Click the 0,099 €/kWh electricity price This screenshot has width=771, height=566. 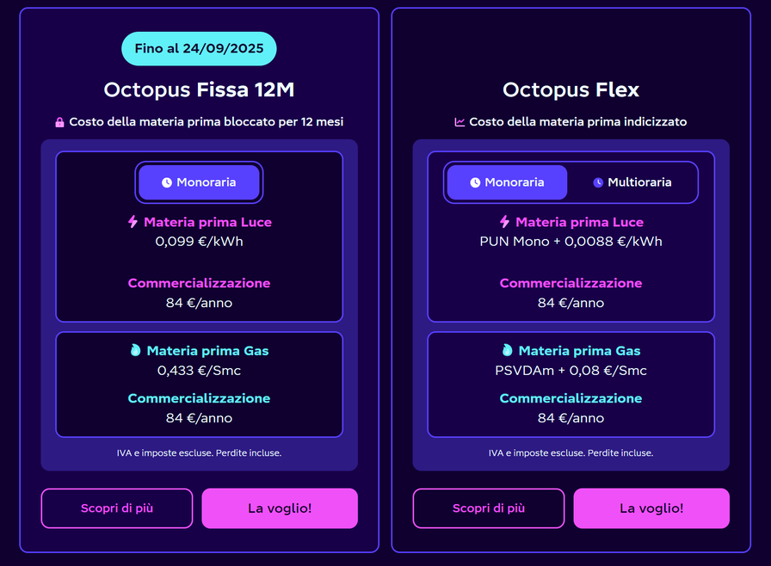point(199,242)
